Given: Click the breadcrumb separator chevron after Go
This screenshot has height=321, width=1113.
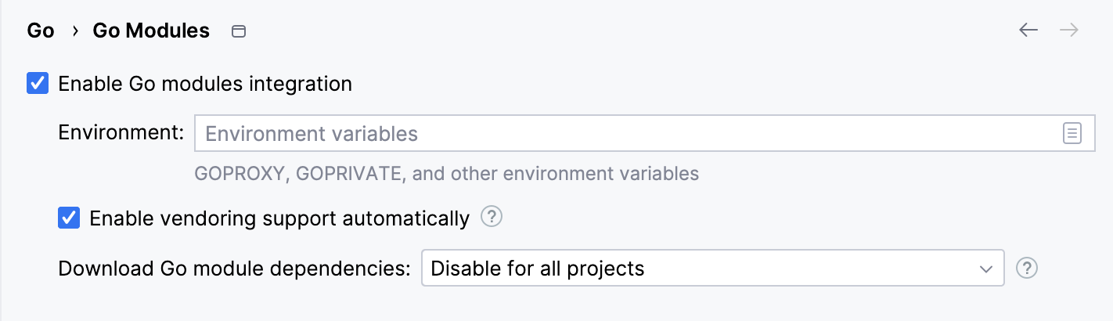Looking at the screenshot, I should pos(75,31).
